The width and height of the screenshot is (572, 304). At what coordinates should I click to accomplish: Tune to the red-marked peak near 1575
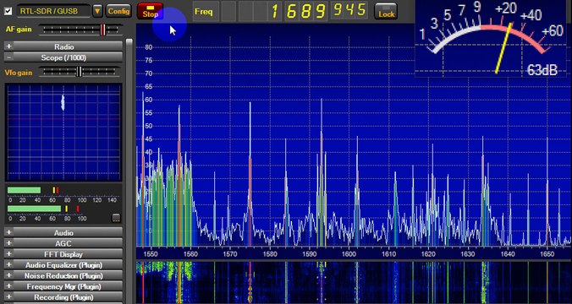click(x=250, y=175)
